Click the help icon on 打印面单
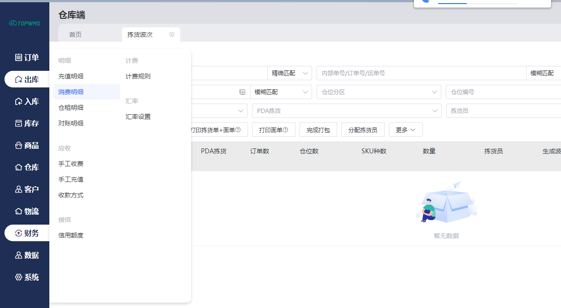 [285, 130]
